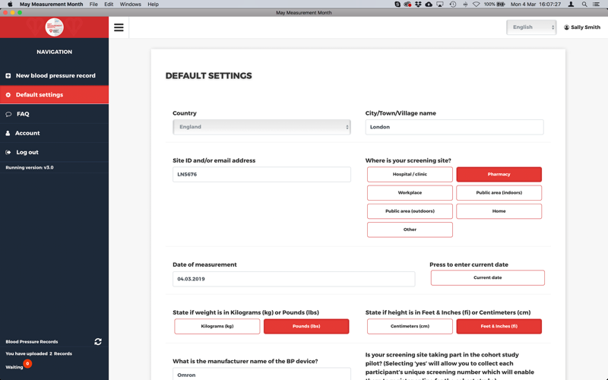Click the BP device manufacturer field
The height and width of the screenshot is (380, 608).
pyautogui.click(x=261, y=375)
